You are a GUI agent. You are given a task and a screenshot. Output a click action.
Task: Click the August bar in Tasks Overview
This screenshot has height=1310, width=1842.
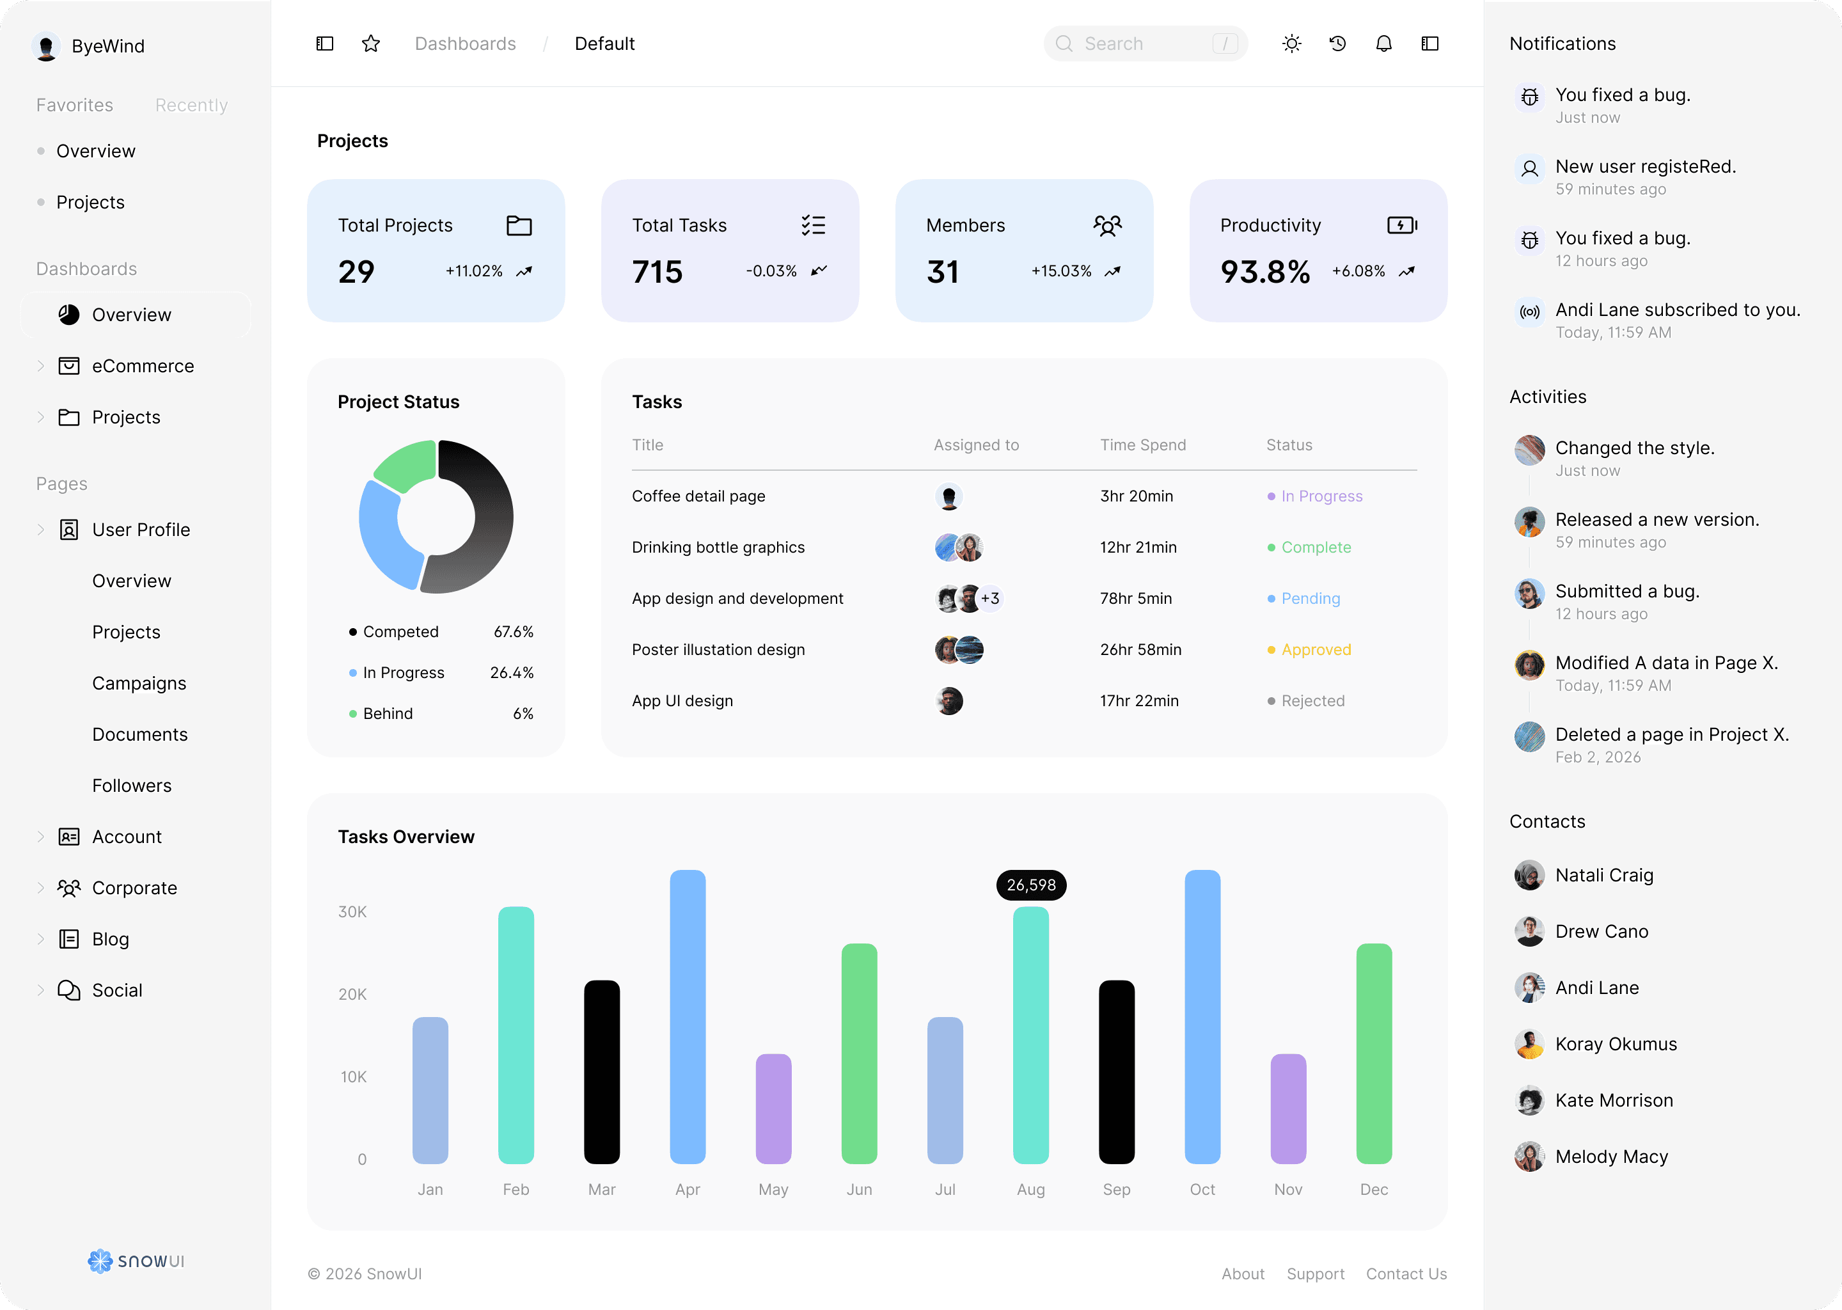(1030, 1035)
